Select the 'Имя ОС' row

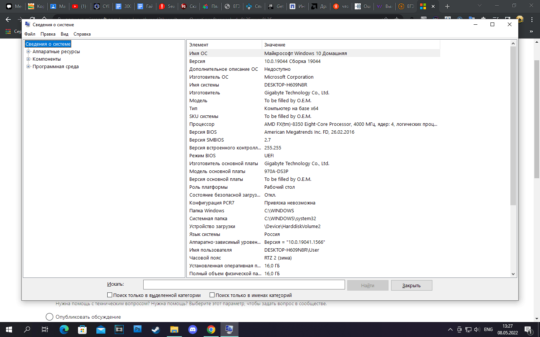tap(313, 53)
